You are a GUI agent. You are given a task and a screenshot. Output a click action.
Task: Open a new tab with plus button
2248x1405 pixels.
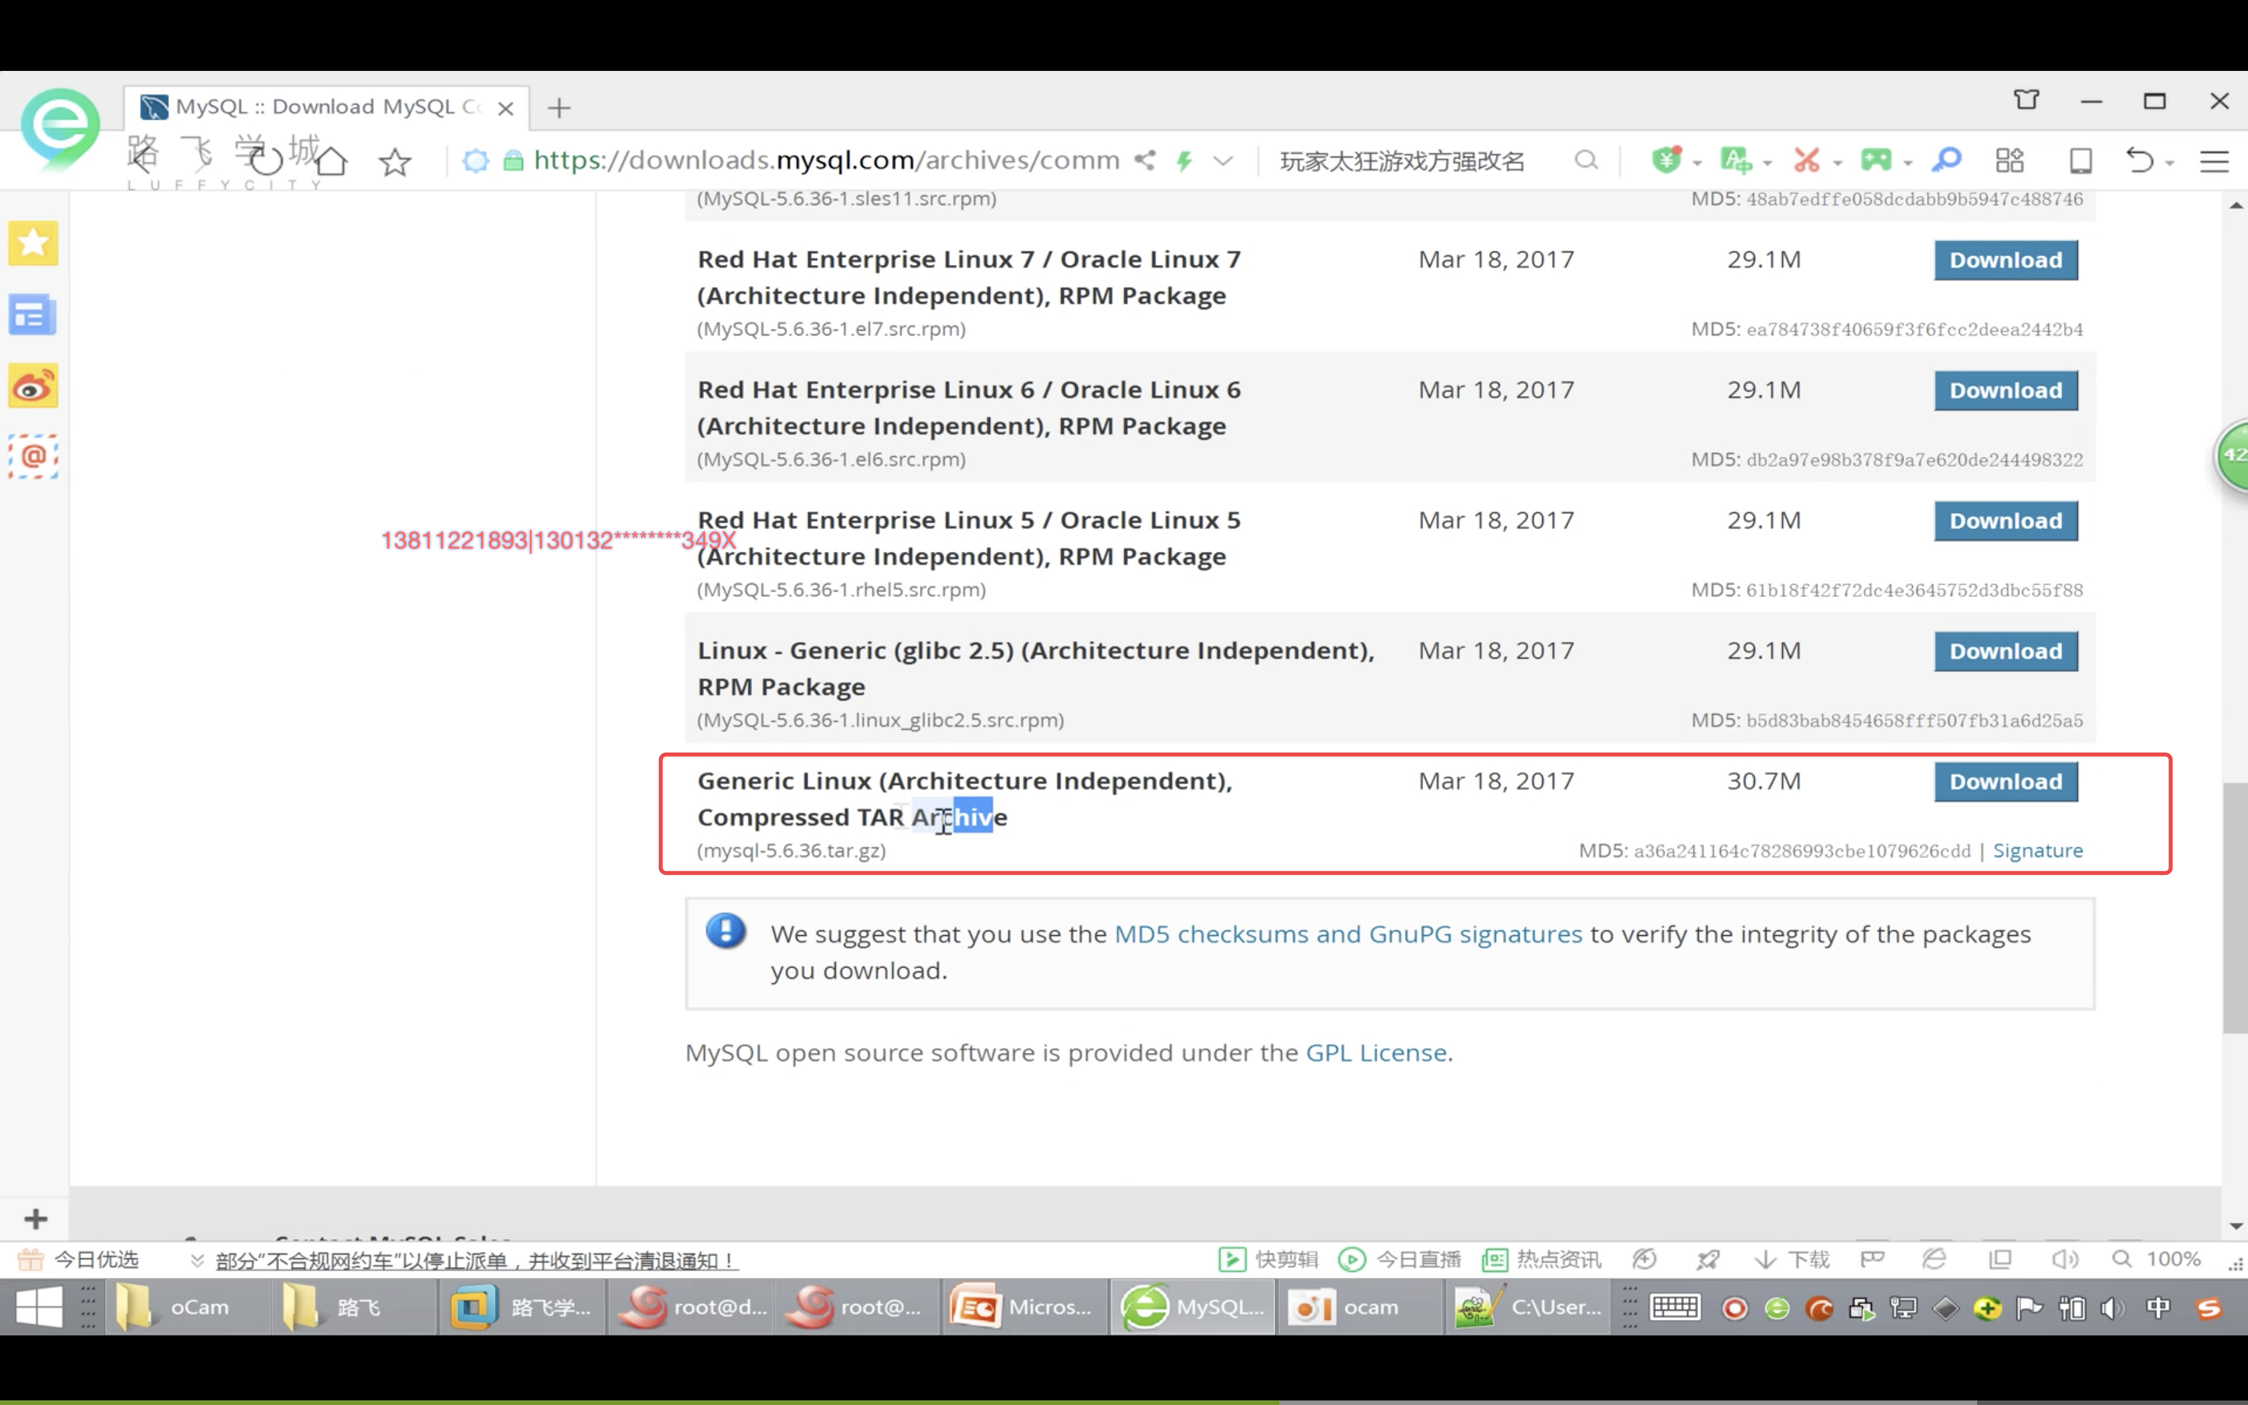pyautogui.click(x=559, y=108)
